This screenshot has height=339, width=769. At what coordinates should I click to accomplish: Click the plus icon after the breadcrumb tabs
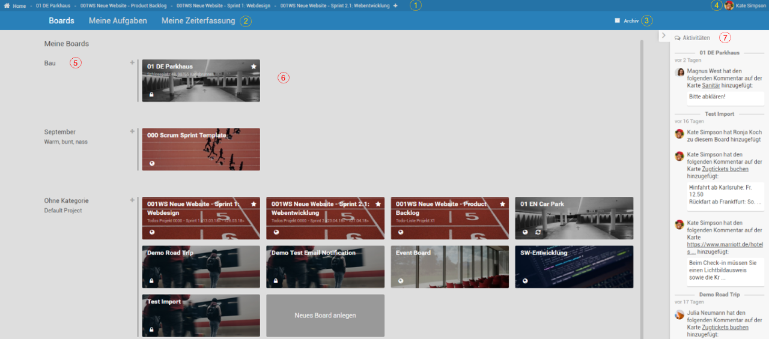[x=395, y=5]
